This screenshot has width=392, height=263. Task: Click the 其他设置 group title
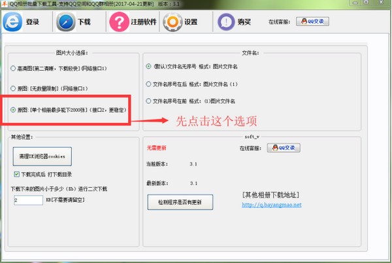click(x=22, y=137)
